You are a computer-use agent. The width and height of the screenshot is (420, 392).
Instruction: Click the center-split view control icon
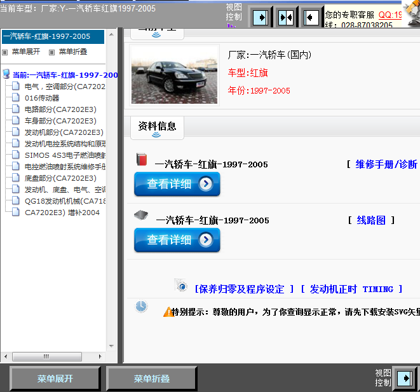[286, 17]
